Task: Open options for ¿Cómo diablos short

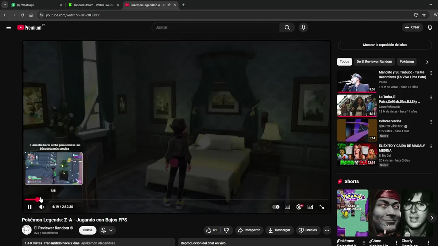Action: [x=397, y=243]
